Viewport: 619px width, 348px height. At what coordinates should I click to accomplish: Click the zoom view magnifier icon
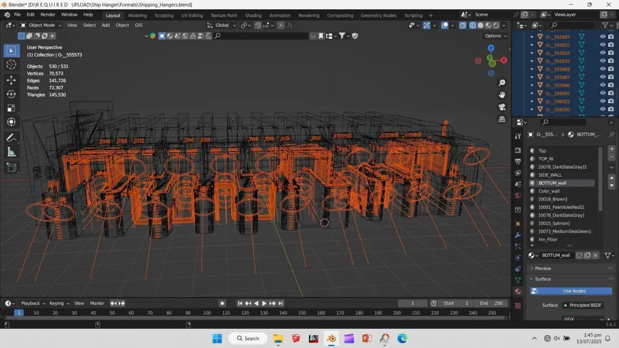[x=502, y=83]
